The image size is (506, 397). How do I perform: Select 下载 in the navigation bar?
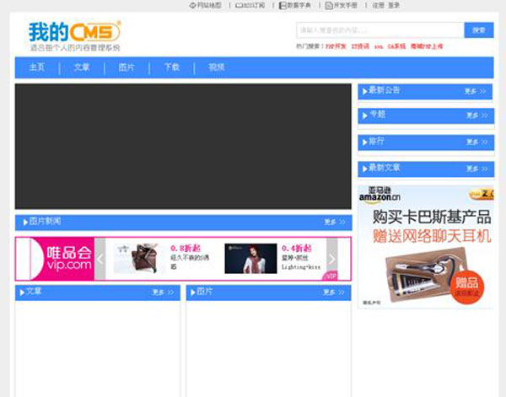point(171,67)
